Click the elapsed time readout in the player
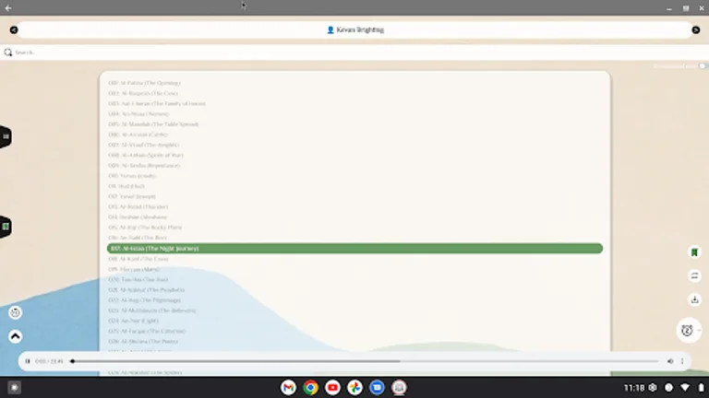 [x=49, y=361]
